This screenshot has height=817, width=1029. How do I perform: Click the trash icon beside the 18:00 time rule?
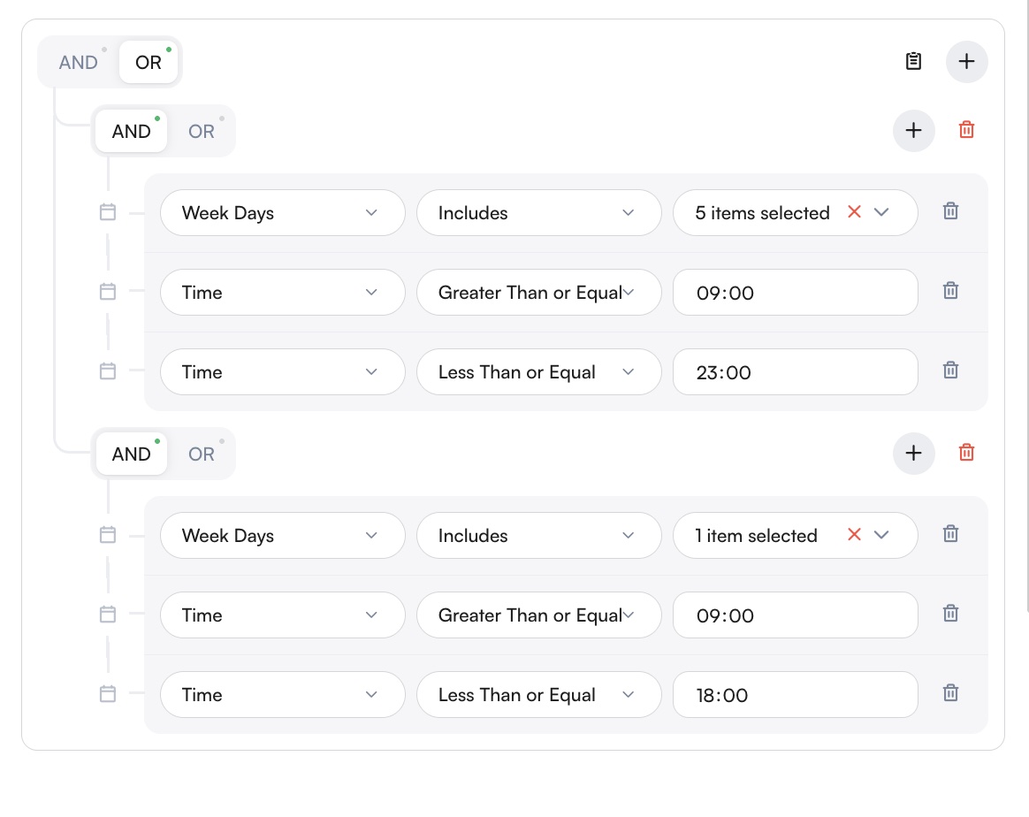point(950,693)
